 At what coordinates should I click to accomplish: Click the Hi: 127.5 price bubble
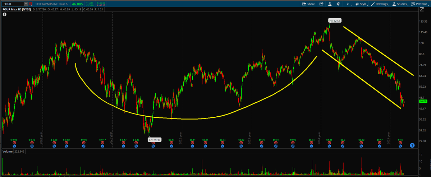point(335,20)
